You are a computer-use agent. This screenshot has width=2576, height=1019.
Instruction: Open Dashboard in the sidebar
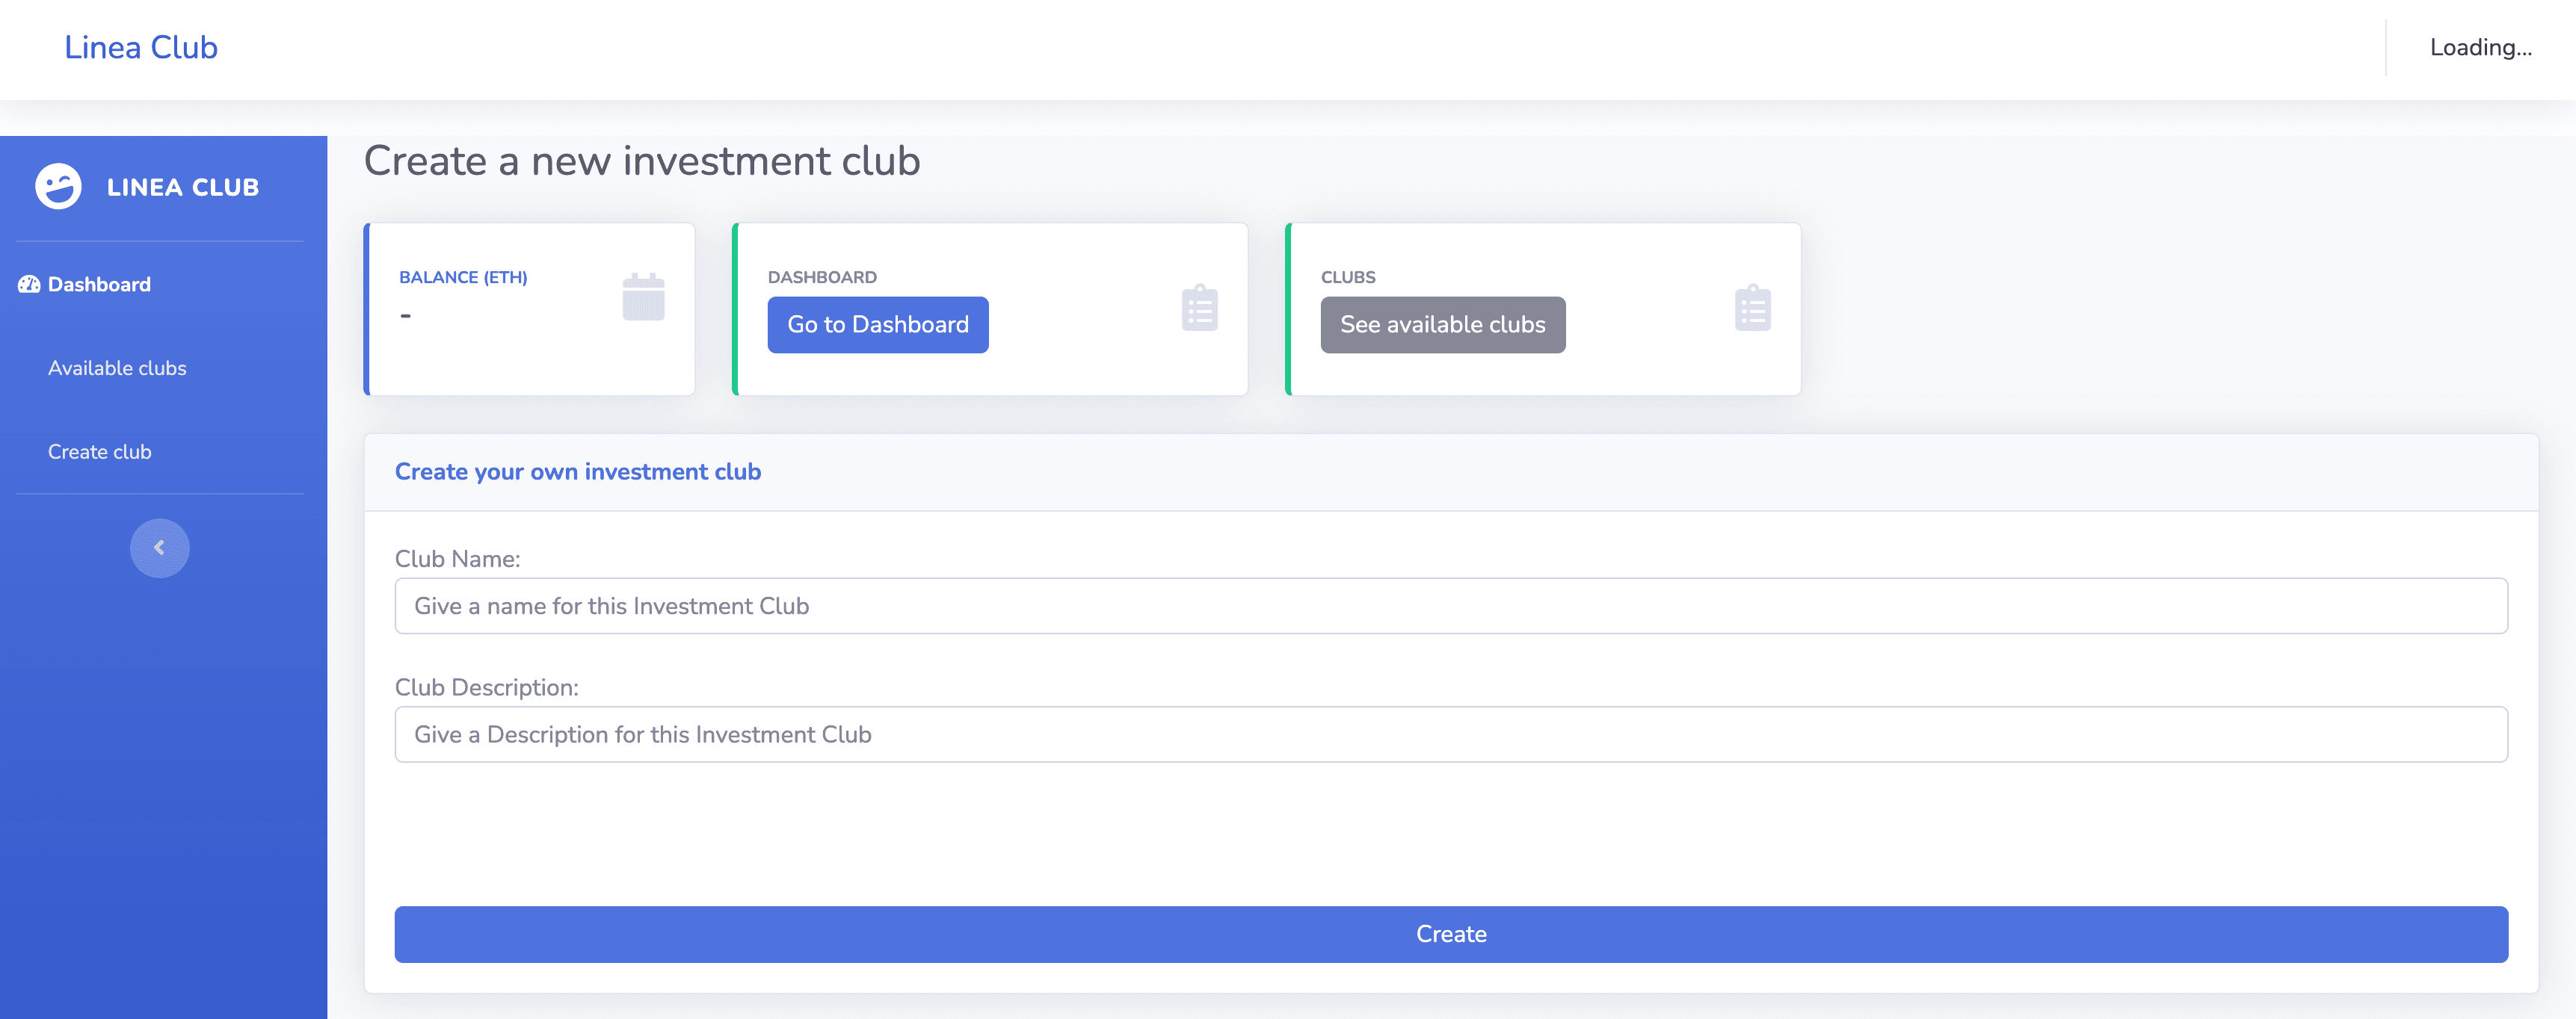click(x=99, y=285)
